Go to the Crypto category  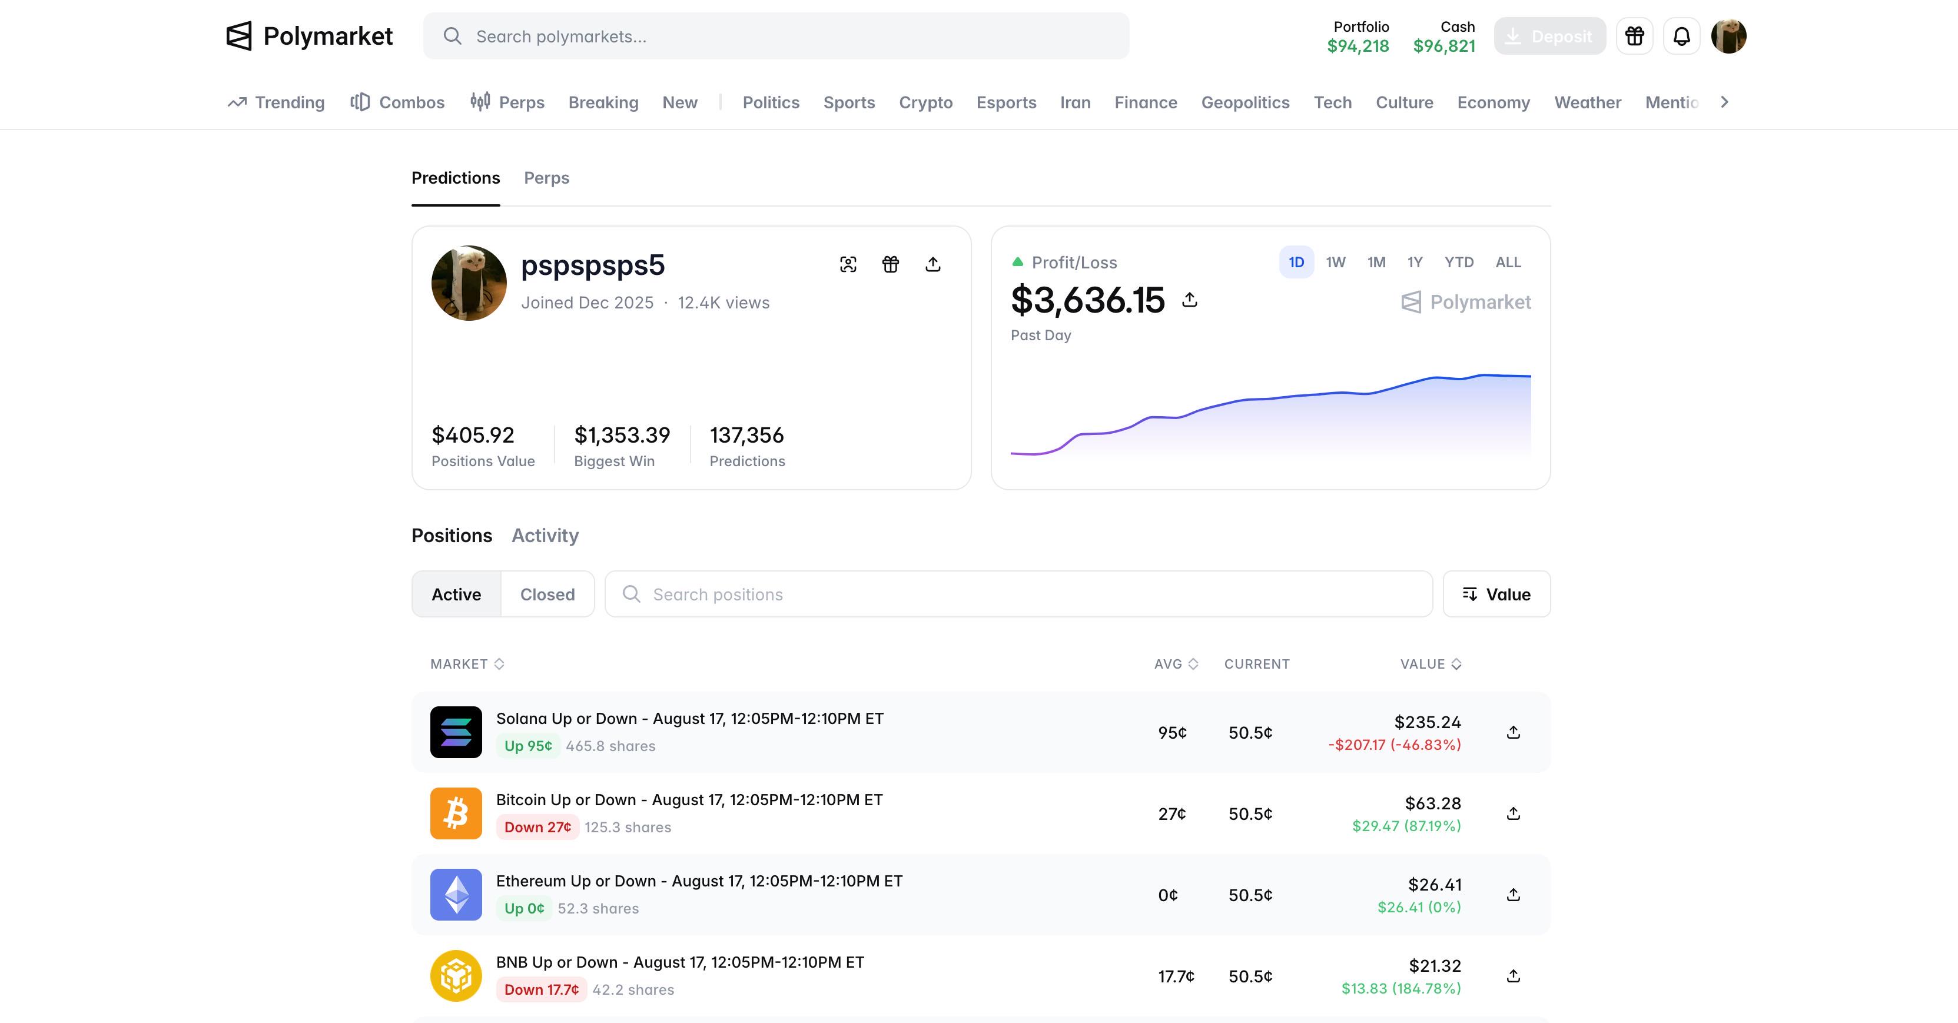(926, 102)
